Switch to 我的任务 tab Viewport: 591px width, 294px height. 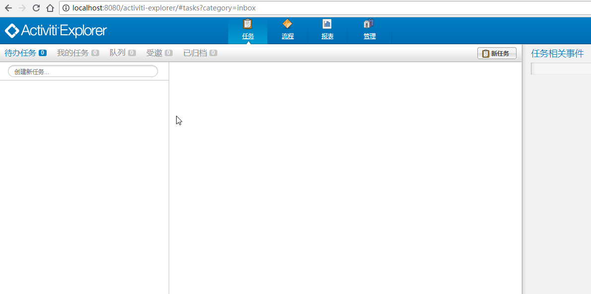73,53
